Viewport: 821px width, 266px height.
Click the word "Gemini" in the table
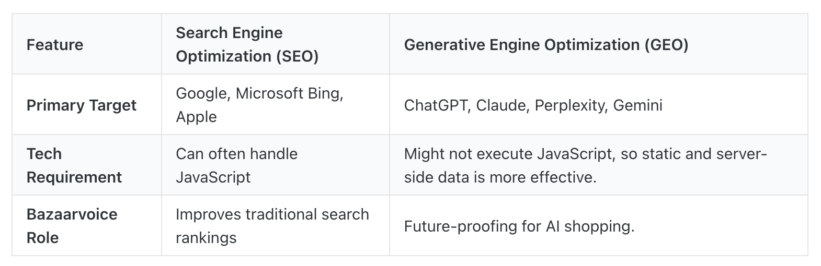point(637,105)
